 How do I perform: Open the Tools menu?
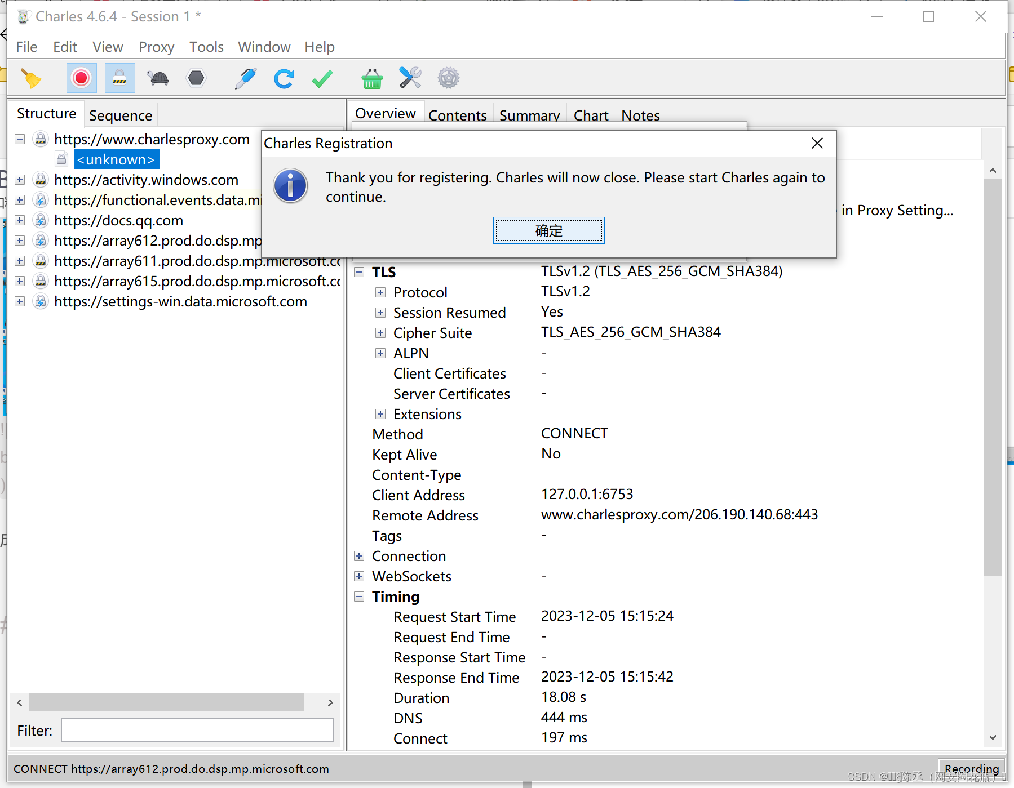tap(206, 47)
